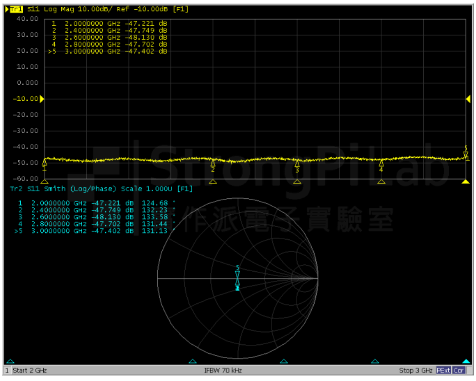The height and width of the screenshot is (381, 476).
Task: Click yellow marker 4 readout '2.8000000 GHz -47.702 dB'
Action: 109,44
